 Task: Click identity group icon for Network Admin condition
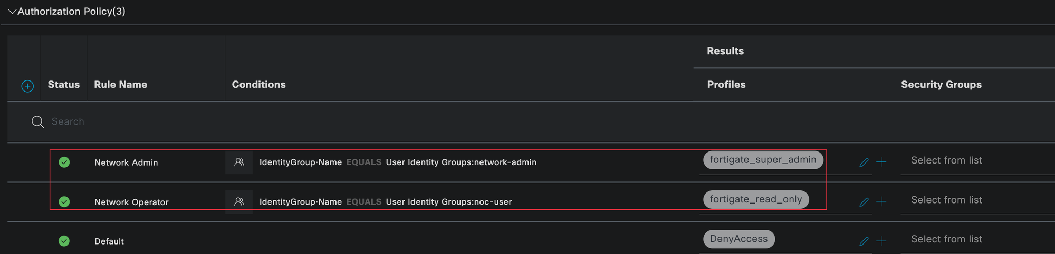pyautogui.click(x=239, y=162)
